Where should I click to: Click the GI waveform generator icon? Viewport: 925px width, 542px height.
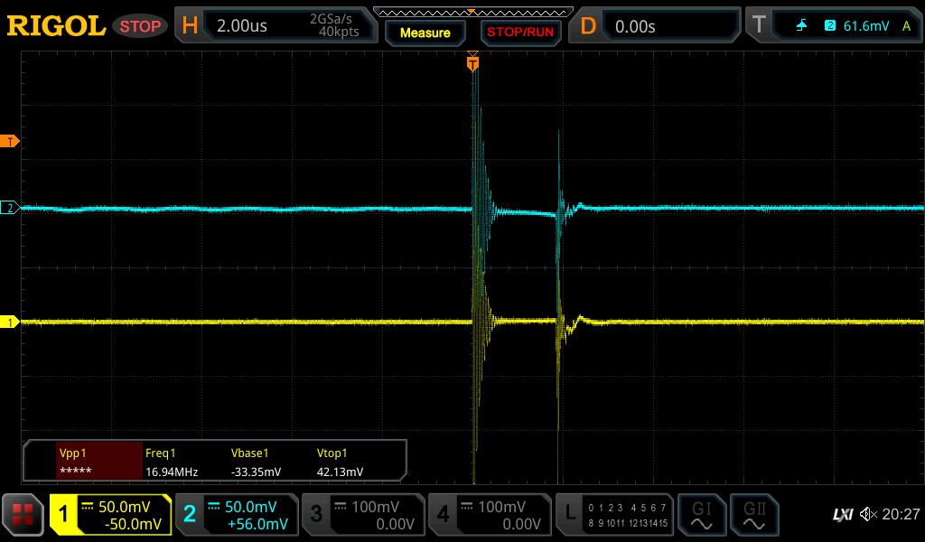(x=702, y=515)
